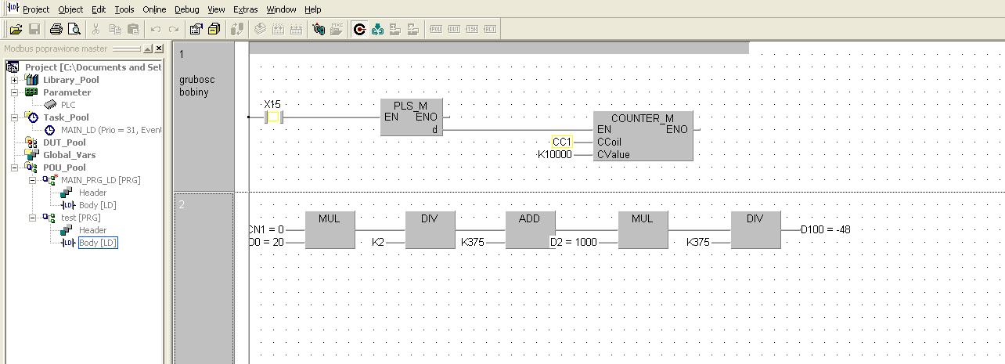Click the greyed OUT toolbar button
This screenshot has width=1005, height=364.
[455, 29]
